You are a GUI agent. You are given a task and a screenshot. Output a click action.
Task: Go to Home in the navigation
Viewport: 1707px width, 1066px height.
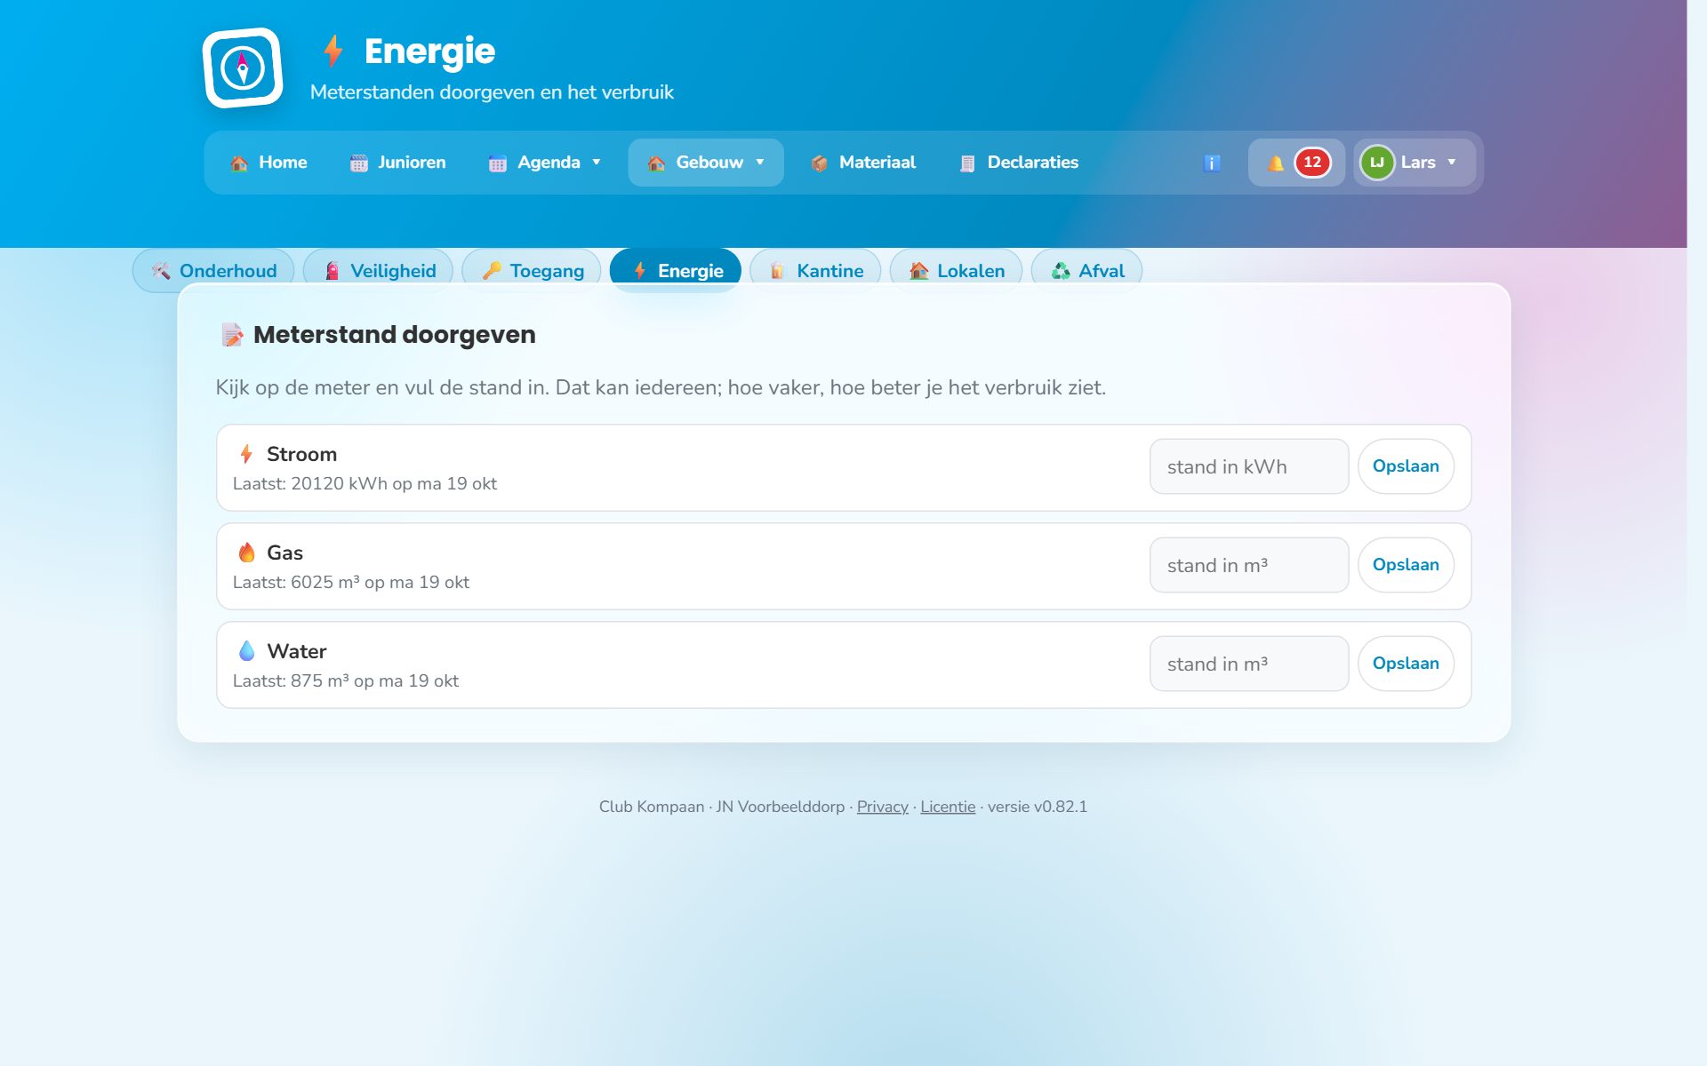pyautogui.click(x=268, y=163)
